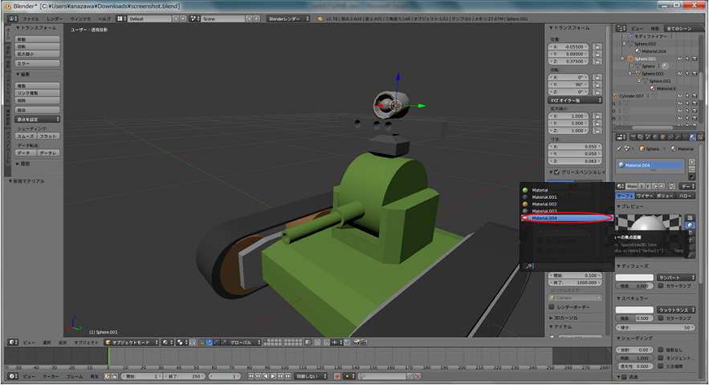Screen dimensions: 709x385
Task: Click the スムーズ shading button
Action: click(x=26, y=136)
